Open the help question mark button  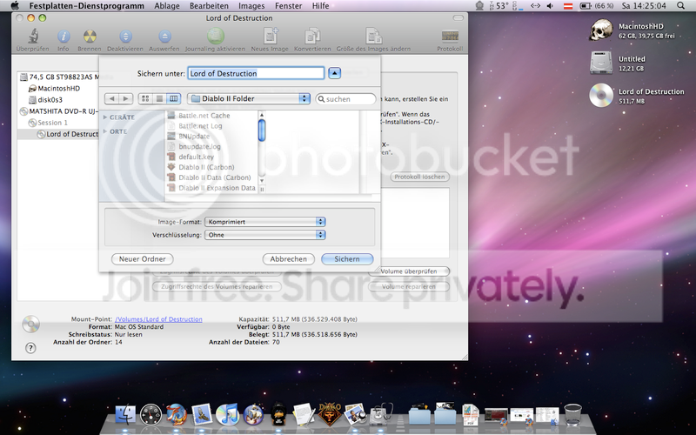[x=30, y=348]
